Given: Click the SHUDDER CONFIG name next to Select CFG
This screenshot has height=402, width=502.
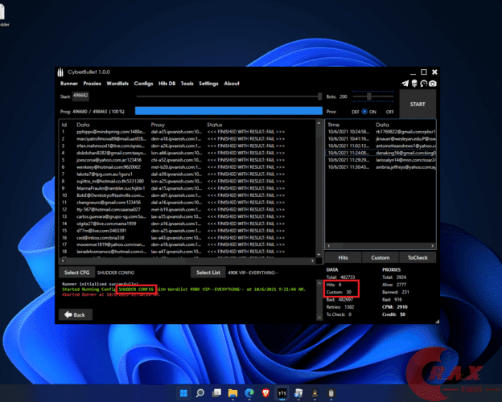Looking at the screenshot, I should click(116, 273).
